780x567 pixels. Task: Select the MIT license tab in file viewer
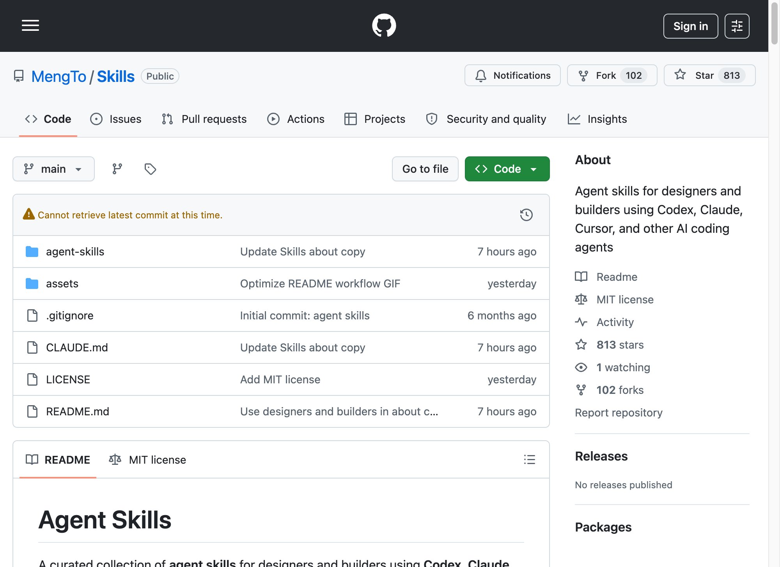[147, 460]
